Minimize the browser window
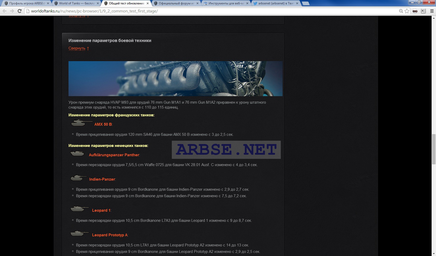The image size is (436, 256). click(412, 2)
